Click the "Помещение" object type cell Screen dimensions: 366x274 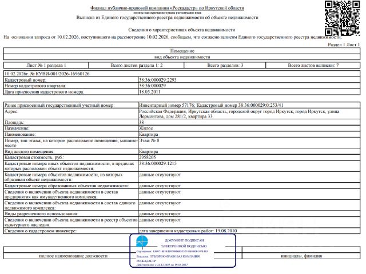182,51
